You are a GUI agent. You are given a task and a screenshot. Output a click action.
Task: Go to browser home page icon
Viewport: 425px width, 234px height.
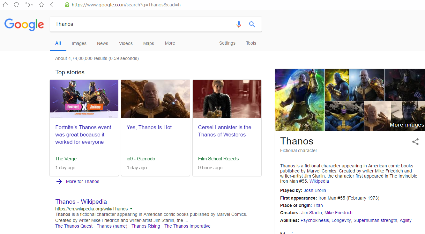point(5,5)
